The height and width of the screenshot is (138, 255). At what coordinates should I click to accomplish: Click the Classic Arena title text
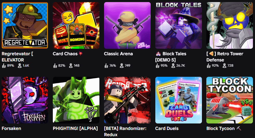(118, 54)
